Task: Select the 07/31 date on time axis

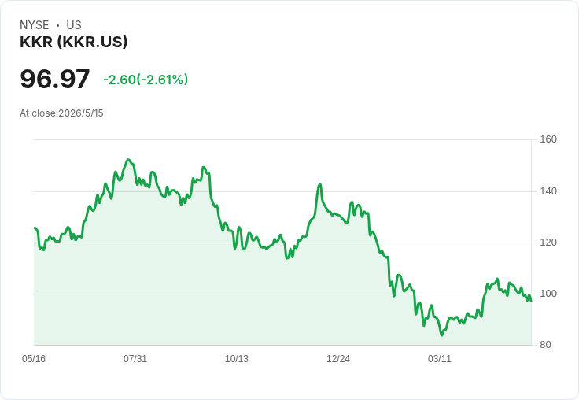Action: (135, 359)
